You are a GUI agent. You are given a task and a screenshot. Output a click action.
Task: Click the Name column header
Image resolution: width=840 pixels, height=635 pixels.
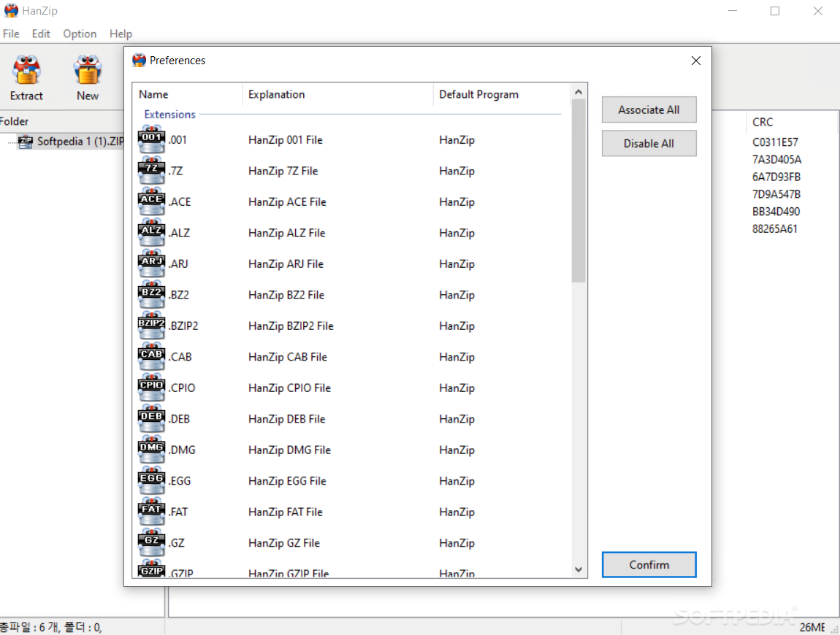[x=188, y=94]
